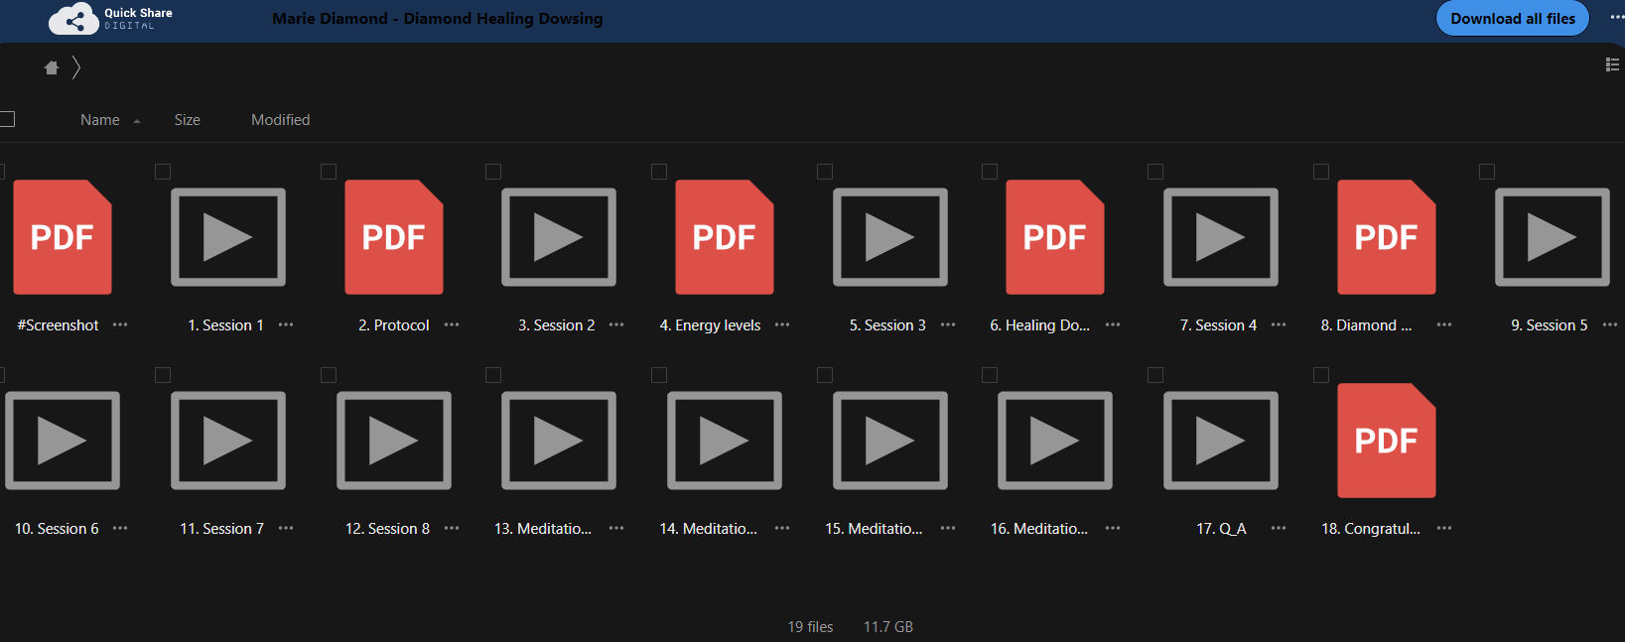The image size is (1625, 642).
Task: Click the Download all files button
Action: 1513,18
